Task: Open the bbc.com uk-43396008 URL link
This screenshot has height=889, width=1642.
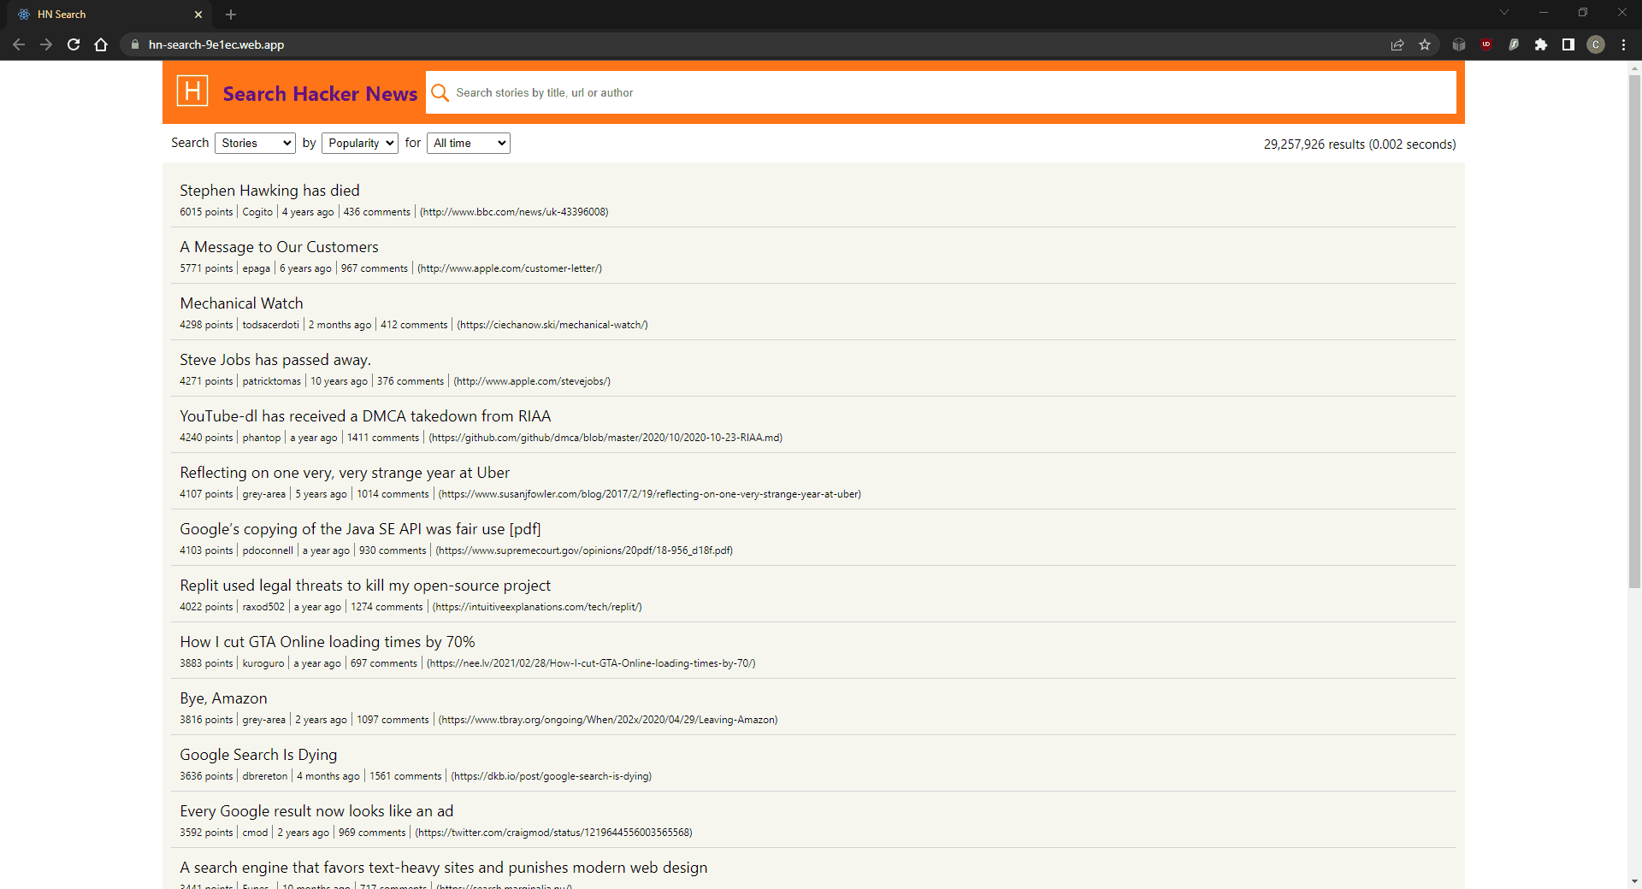Action: (x=514, y=212)
